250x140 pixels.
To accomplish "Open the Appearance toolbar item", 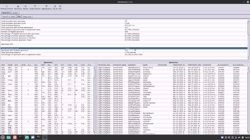I will click(x=46, y=7).
